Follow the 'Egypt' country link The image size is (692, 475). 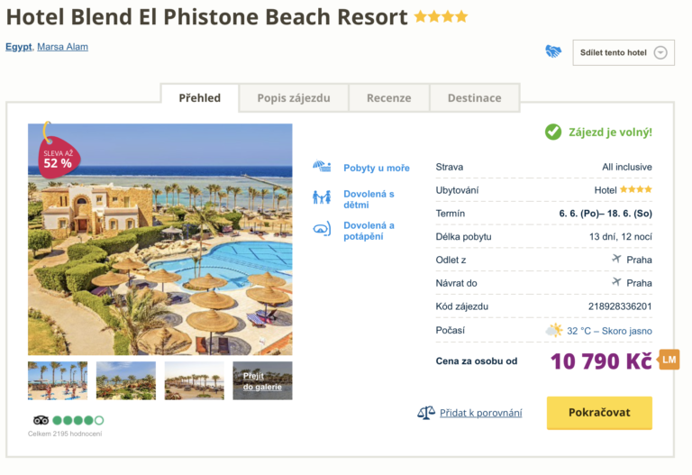19,47
